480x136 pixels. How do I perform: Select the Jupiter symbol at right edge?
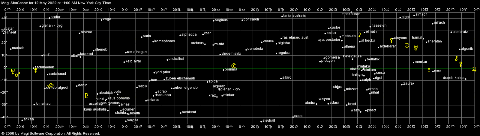coord(474,69)
